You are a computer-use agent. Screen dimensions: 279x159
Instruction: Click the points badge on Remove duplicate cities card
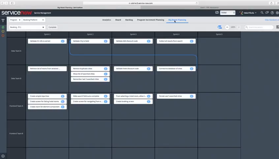(106, 69)
